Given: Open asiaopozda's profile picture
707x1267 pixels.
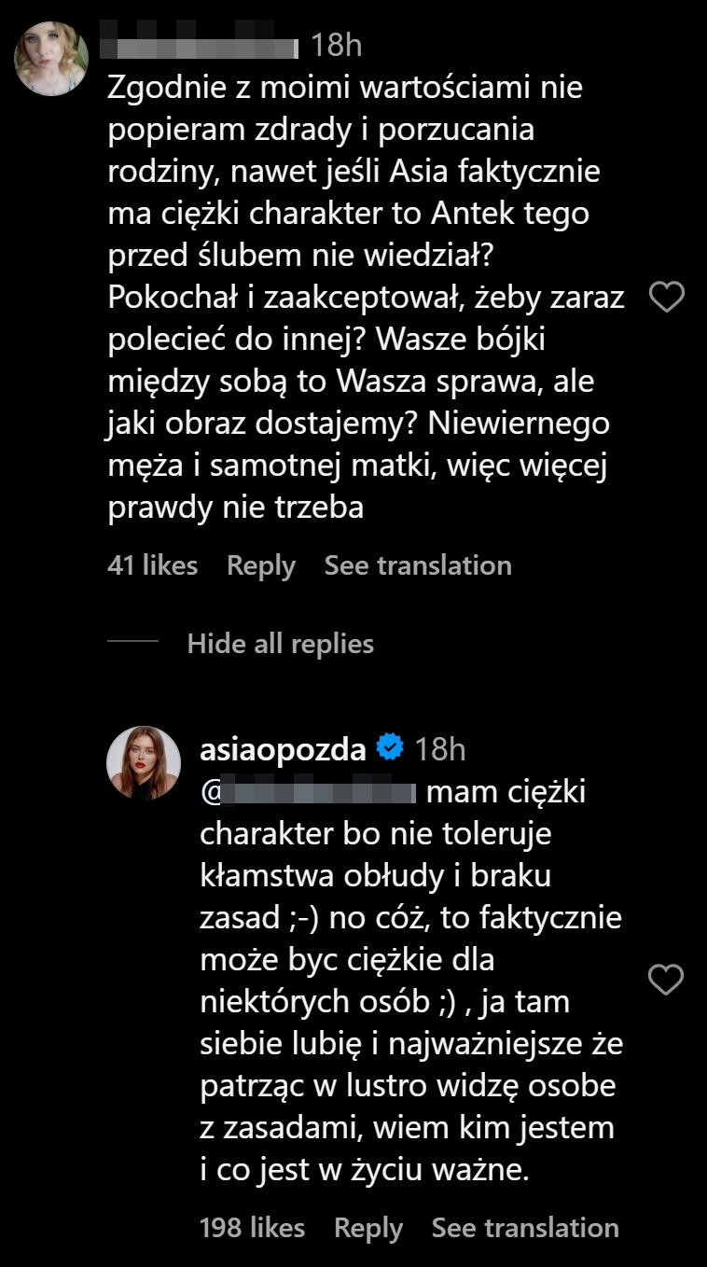Looking at the screenshot, I should pos(144,763).
